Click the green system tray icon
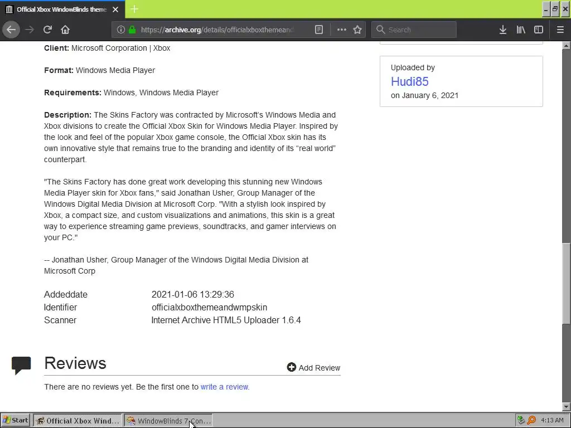Viewport: 571px width, 428px height. point(521,420)
